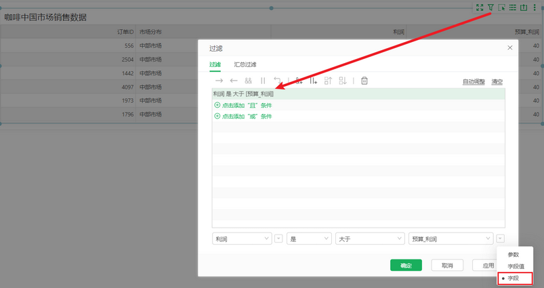Open the three-dot more options menu

coord(535,7)
